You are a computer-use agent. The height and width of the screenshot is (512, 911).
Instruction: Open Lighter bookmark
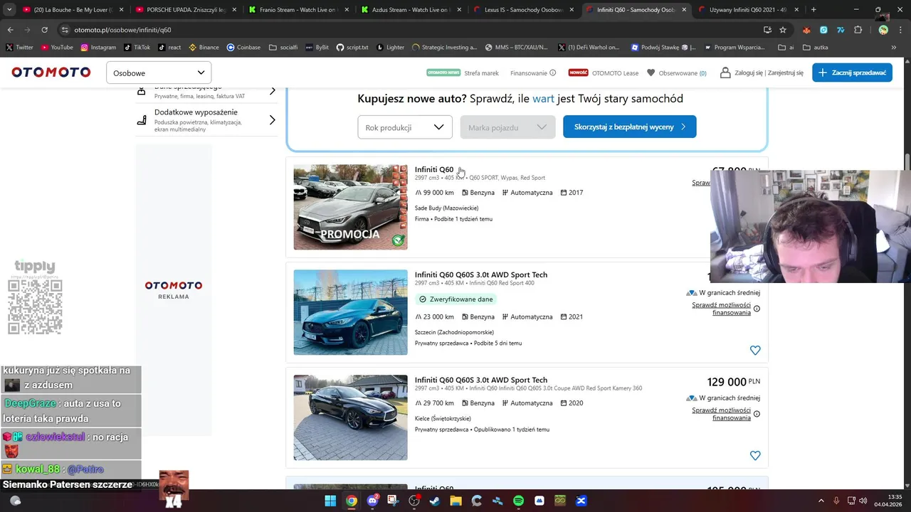389,47
